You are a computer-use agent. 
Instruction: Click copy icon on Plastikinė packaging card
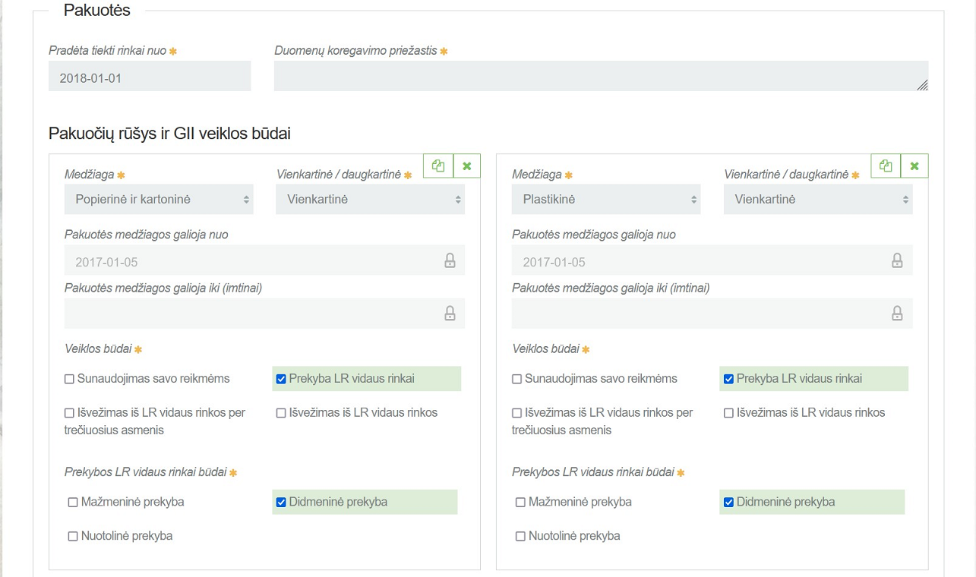tap(886, 166)
